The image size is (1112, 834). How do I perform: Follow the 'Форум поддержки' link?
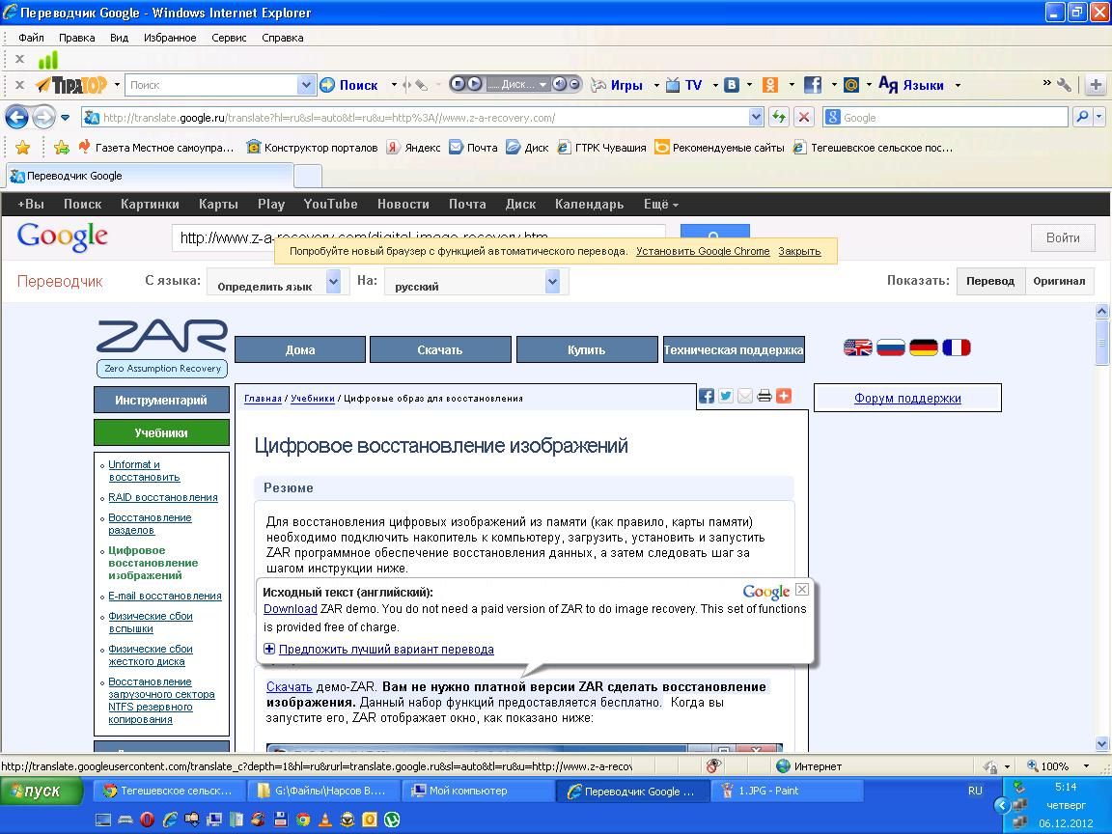pyautogui.click(x=907, y=398)
